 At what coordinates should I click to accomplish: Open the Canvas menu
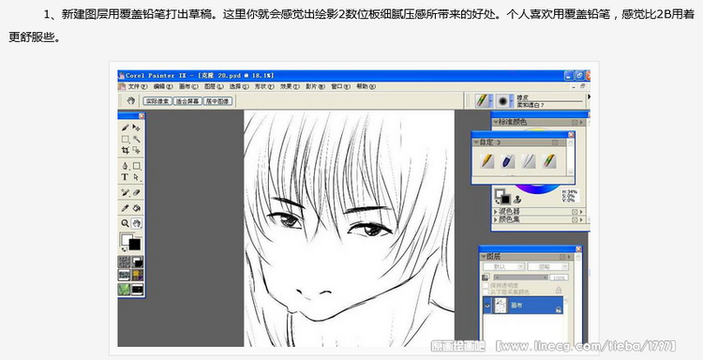188,86
